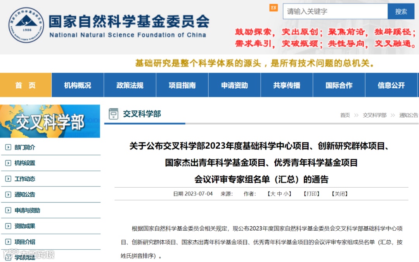Open the 部门简介 sidebar link
419x262 pixels.
click(24, 147)
